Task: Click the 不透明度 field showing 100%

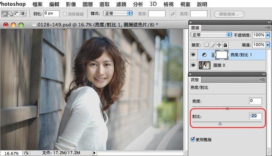Action: (259, 35)
